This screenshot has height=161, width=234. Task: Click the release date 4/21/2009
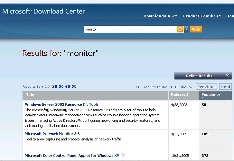[x=179, y=134]
